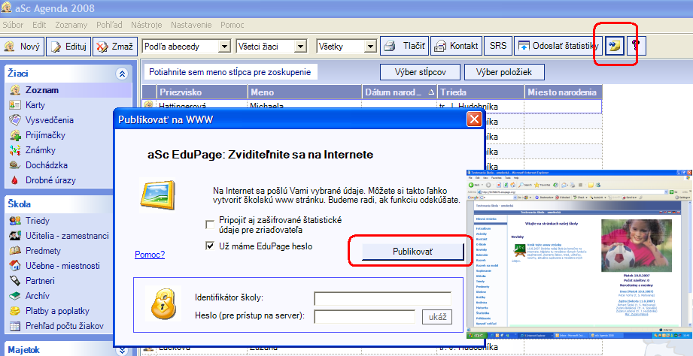Open Karty in the sidebar
The image size is (693, 356).
tap(35, 105)
